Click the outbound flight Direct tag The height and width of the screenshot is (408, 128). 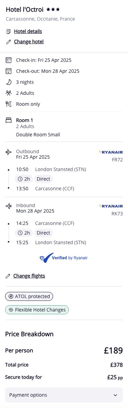point(43,179)
